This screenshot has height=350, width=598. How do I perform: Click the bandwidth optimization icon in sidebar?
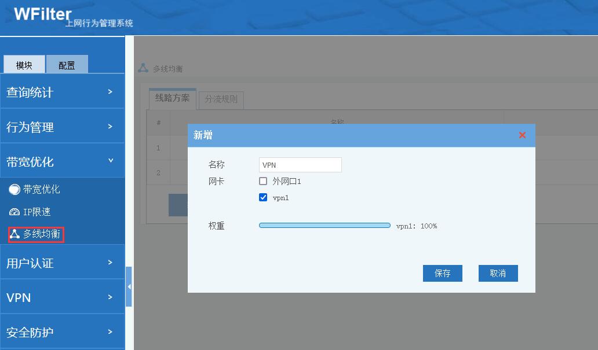[14, 190]
